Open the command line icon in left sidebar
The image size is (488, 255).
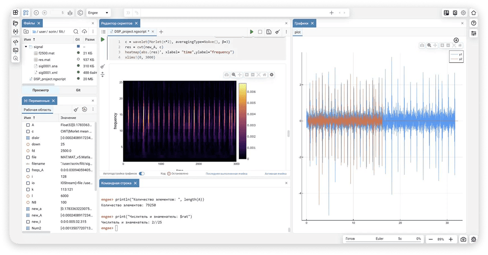tap(16, 50)
